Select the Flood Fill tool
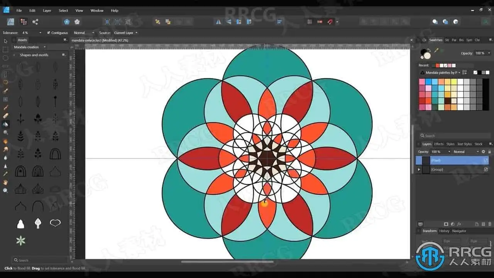Image resolution: width=494 pixels, height=278 pixels. click(5, 124)
